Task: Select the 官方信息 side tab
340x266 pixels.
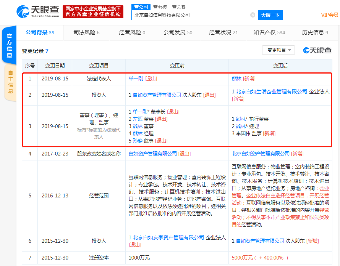Action: [x=9, y=45]
